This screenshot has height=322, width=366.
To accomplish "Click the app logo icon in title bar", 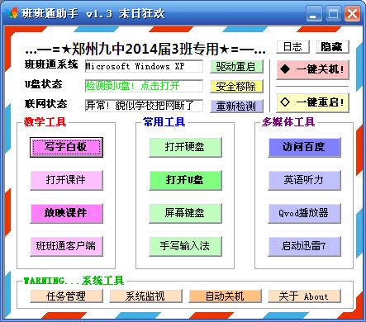I will click(x=12, y=13).
